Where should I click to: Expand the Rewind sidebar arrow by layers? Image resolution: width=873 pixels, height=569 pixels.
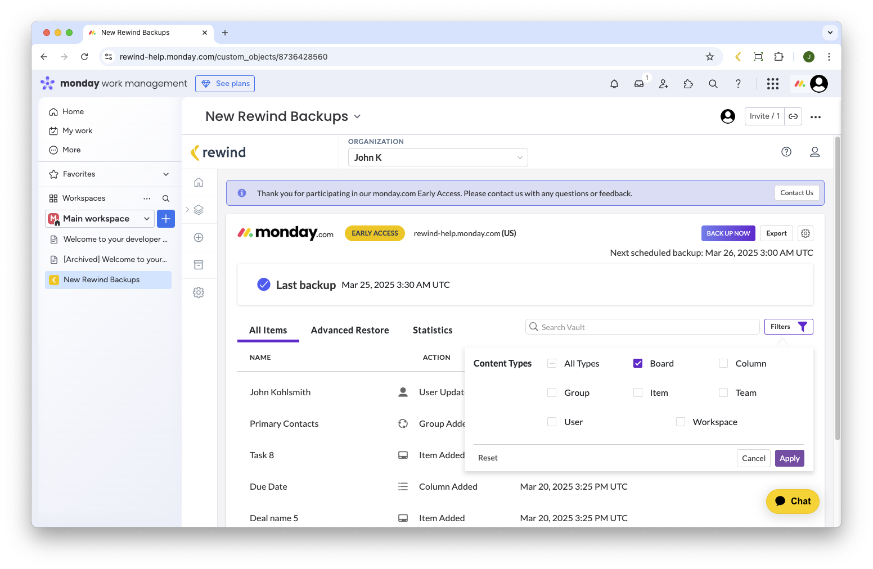click(187, 210)
